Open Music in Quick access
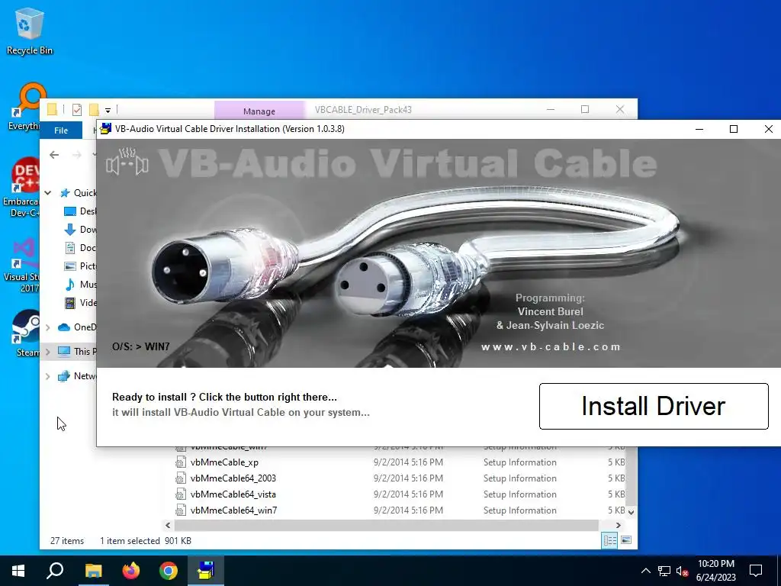The image size is (781, 586). point(79,285)
